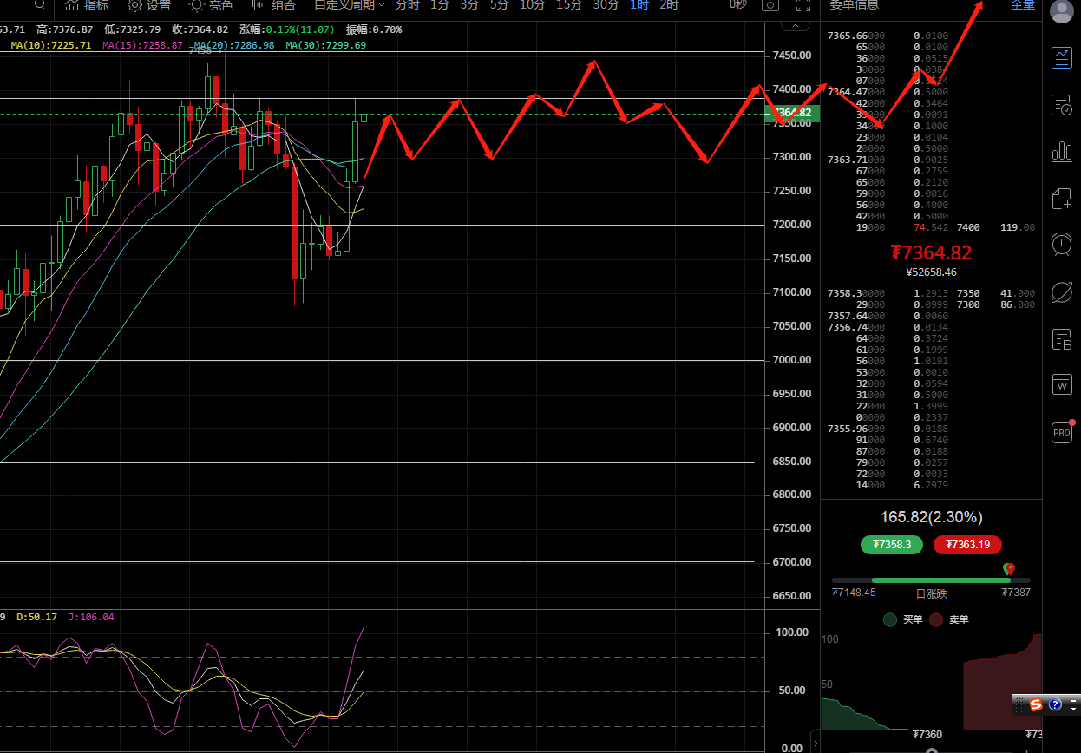The width and height of the screenshot is (1081, 753).
Task: Open the user profile avatar
Action: (x=1062, y=11)
